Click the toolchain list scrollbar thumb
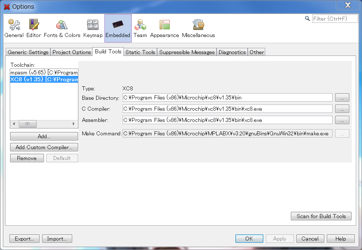The width and height of the screenshot is (362, 250). 28,124
